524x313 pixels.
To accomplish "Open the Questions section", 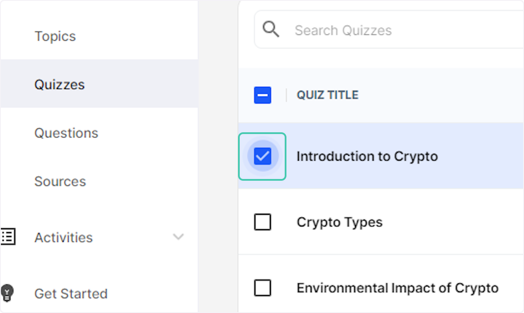I will [x=66, y=133].
